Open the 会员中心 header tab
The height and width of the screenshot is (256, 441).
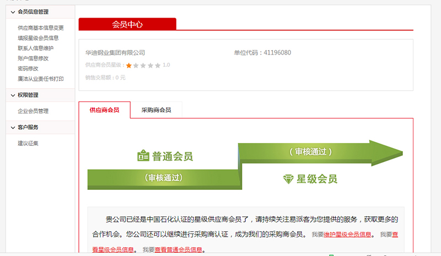pyautogui.click(x=127, y=24)
